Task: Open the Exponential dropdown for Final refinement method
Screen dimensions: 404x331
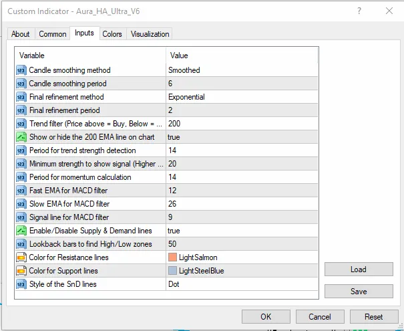Action: [x=242, y=97]
